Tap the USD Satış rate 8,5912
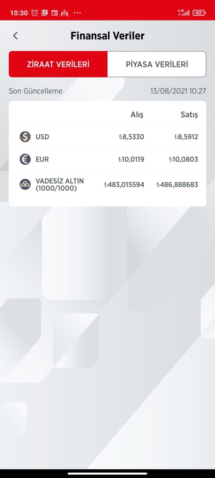This screenshot has height=478, width=215. [186, 137]
